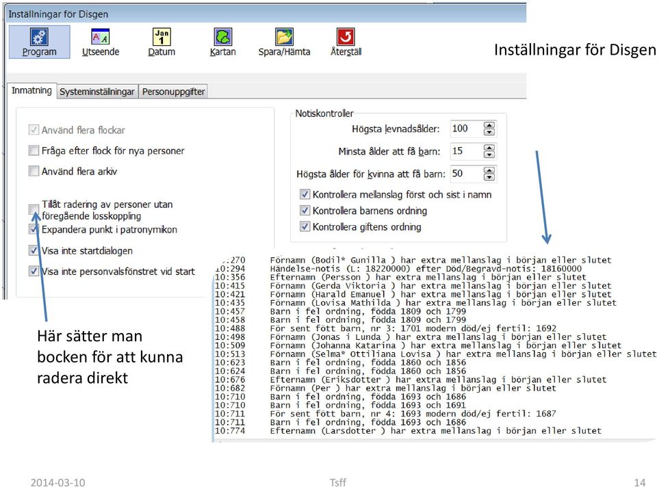
Task: Select log line 'För sent fött barn, nr 4'
Action: pos(385,414)
